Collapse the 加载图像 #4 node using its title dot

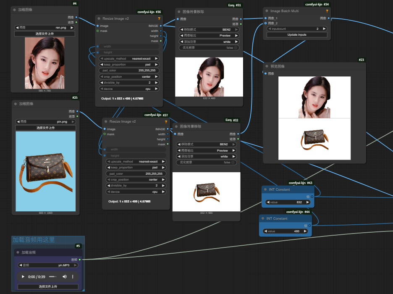click(x=15, y=9)
